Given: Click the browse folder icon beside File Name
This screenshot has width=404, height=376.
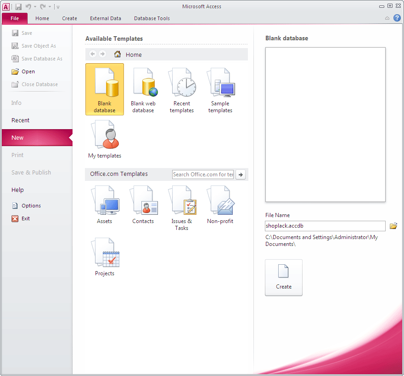Looking at the screenshot, I should [x=393, y=226].
